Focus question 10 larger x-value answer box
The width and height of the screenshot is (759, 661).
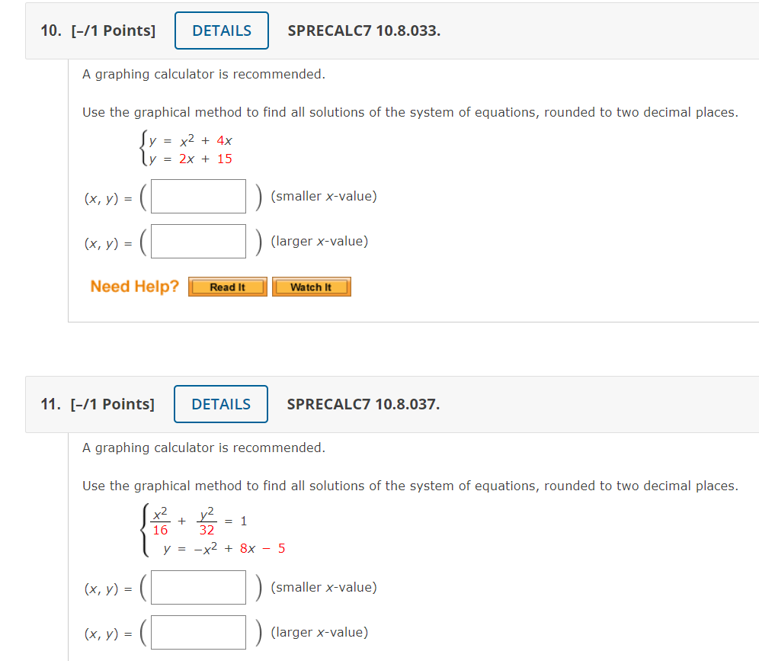pyautogui.click(x=198, y=242)
